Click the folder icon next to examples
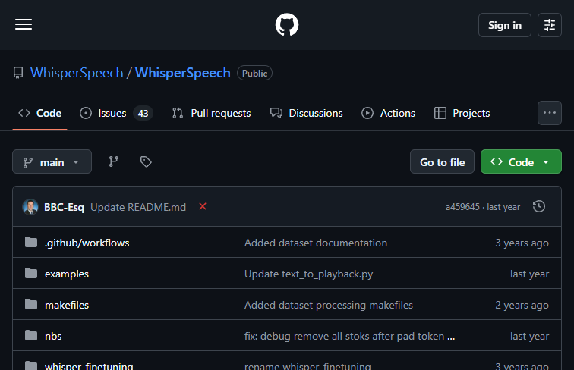The image size is (574, 370). [x=31, y=273]
